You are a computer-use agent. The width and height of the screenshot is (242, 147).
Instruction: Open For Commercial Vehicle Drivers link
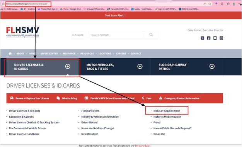(27, 128)
